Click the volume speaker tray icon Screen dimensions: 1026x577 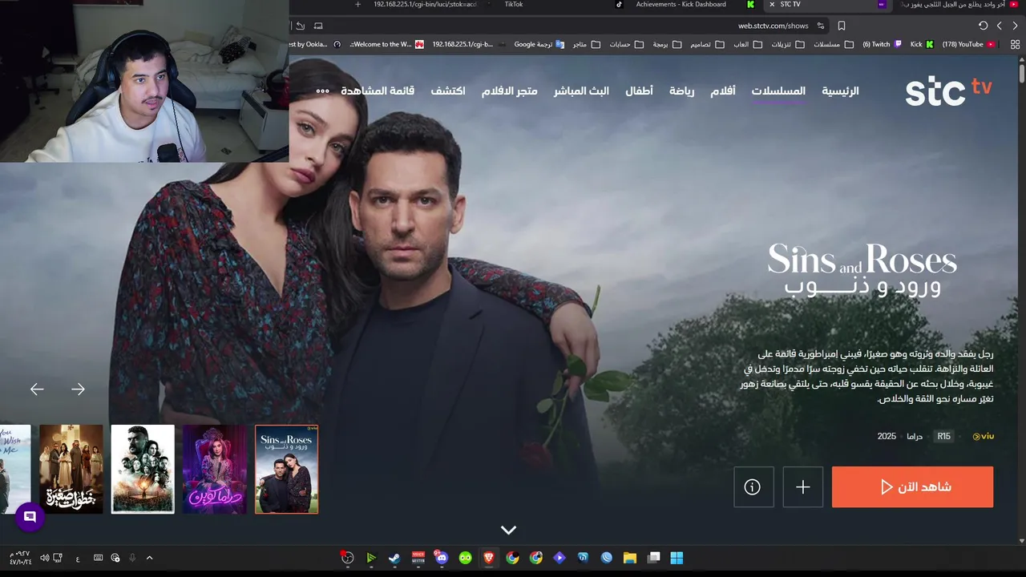45,558
